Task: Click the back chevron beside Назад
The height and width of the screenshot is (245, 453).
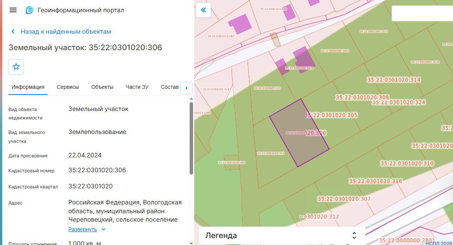Action: (x=13, y=31)
